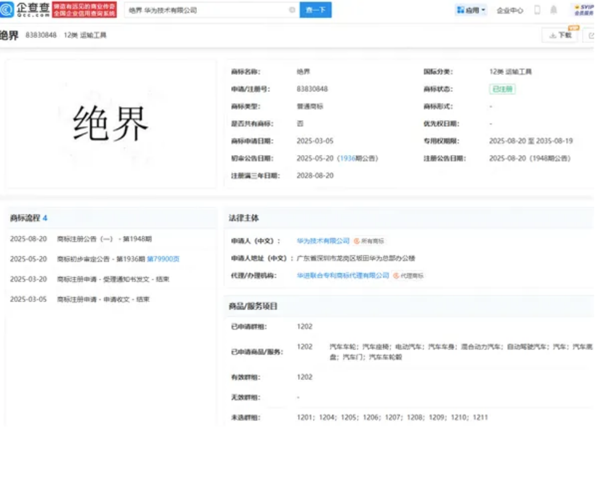Select the 商品/服务项目 section heading
The width and height of the screenshot is (612, 478).
click(253, 306)
